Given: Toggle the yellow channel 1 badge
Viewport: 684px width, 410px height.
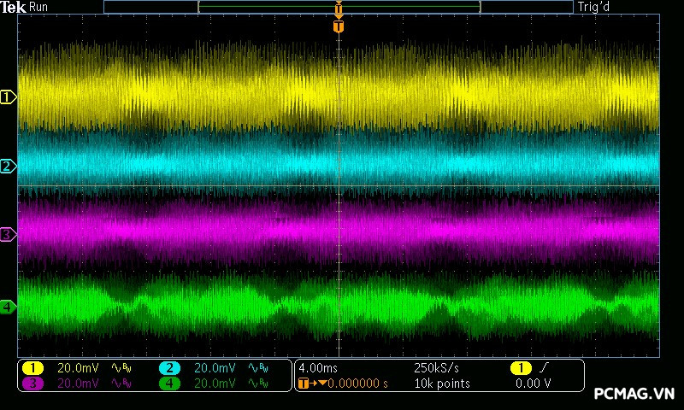Looking at the screenshot, I should (32, 368).
